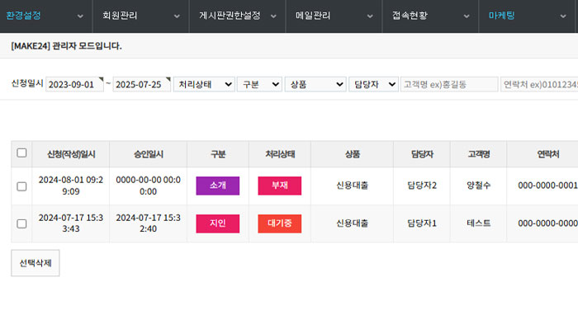Click the purple 소개 badge
Viewport: 578px width, 310px height.
point(217,186)
